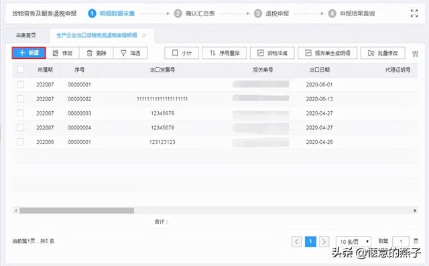This screenshot has height=266, width=429.
Task: Open the 筛选 funnel filter
Action: 130,53
